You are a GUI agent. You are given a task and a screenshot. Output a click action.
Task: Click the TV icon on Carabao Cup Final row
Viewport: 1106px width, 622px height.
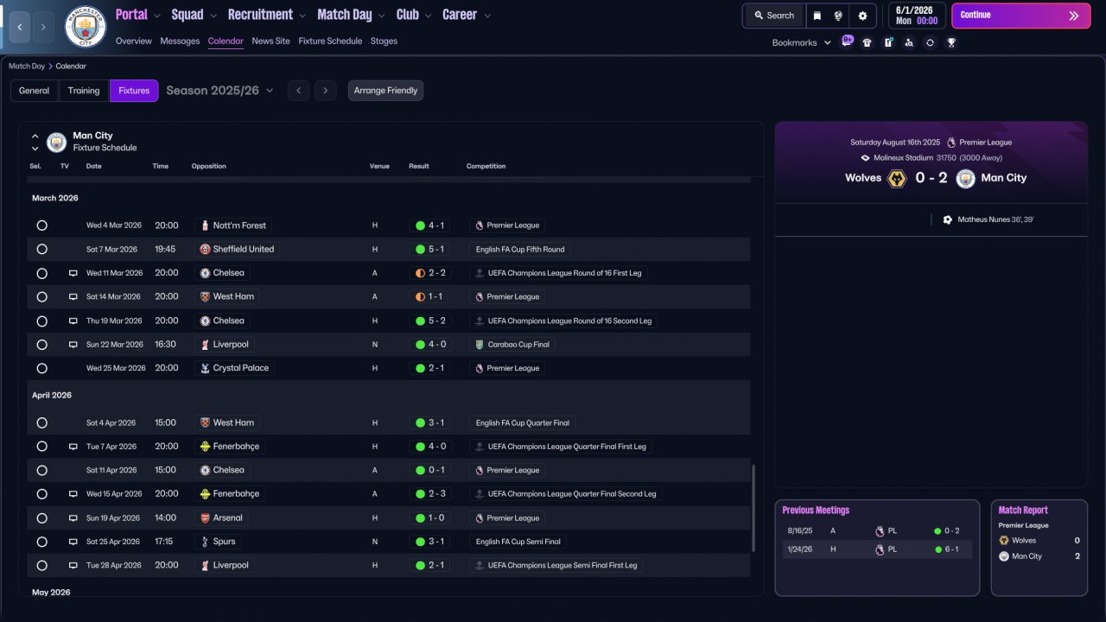[x=73, y=345]
